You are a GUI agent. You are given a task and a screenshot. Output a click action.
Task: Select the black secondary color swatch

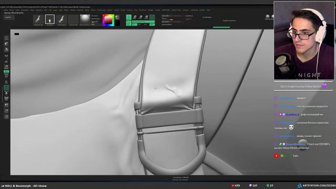click(118, 23)
